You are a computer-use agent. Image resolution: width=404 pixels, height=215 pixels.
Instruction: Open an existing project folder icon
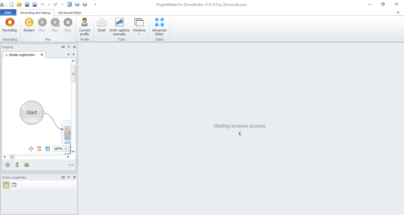pos(19,4)
